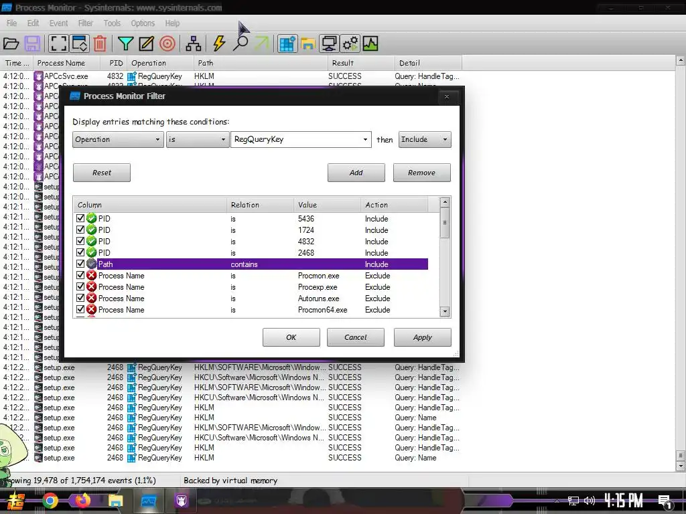Uncheck the Procmon.exe exclude filter
The image size is (686, 514).
pyautogui.click(x=80, y=275)
